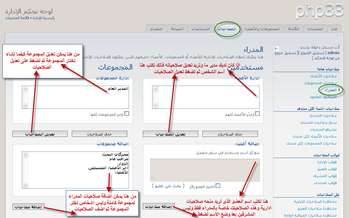The image size is (349, 218).
Task: Open مشرفو المنتديات sidebar link
Action: [x=323, y=129]
